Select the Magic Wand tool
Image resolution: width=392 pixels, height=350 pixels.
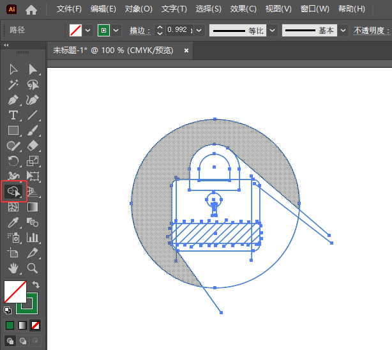(13, 85)
